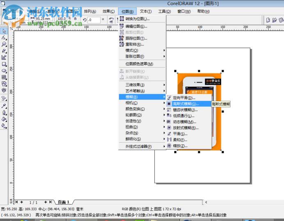
Task: Expand the 艺术笔触(A) submenu
Action: [142, 91]
